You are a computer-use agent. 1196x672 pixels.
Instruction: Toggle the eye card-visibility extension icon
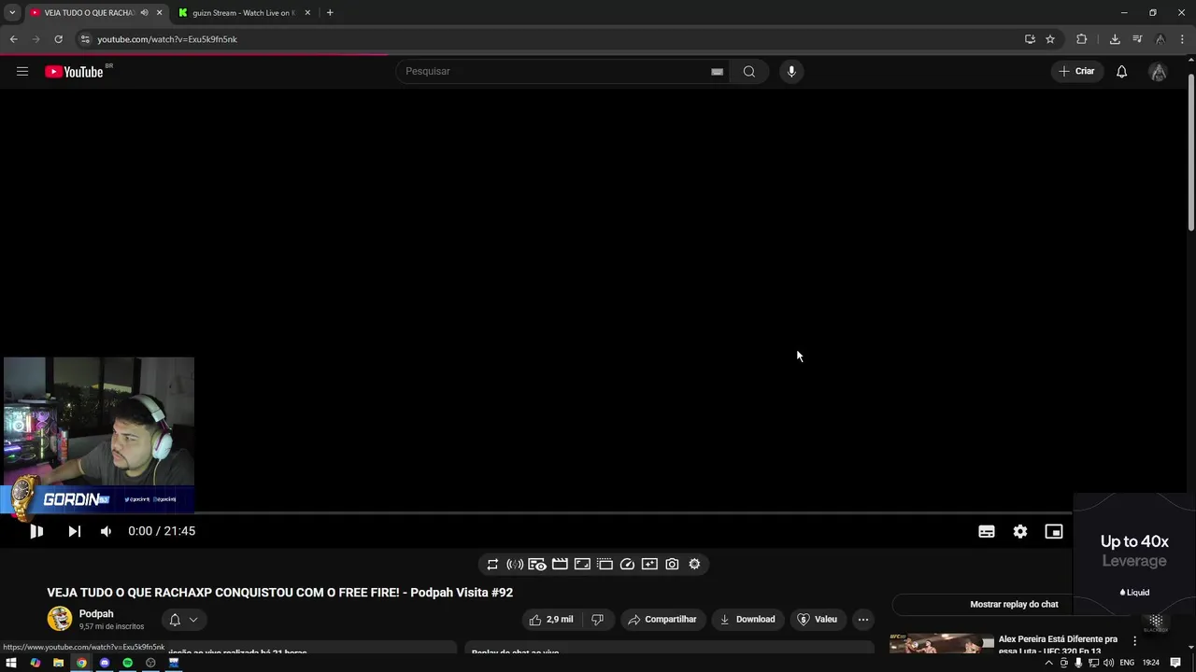[537, 564]
